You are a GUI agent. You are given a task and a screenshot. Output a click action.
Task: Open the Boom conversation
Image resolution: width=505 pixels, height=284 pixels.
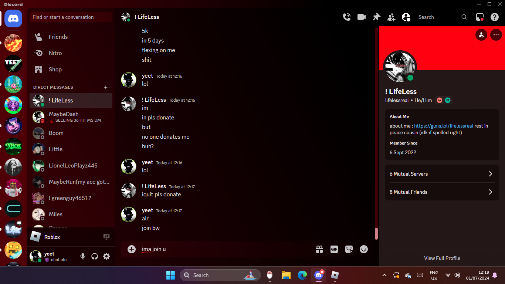click(71, 133)
